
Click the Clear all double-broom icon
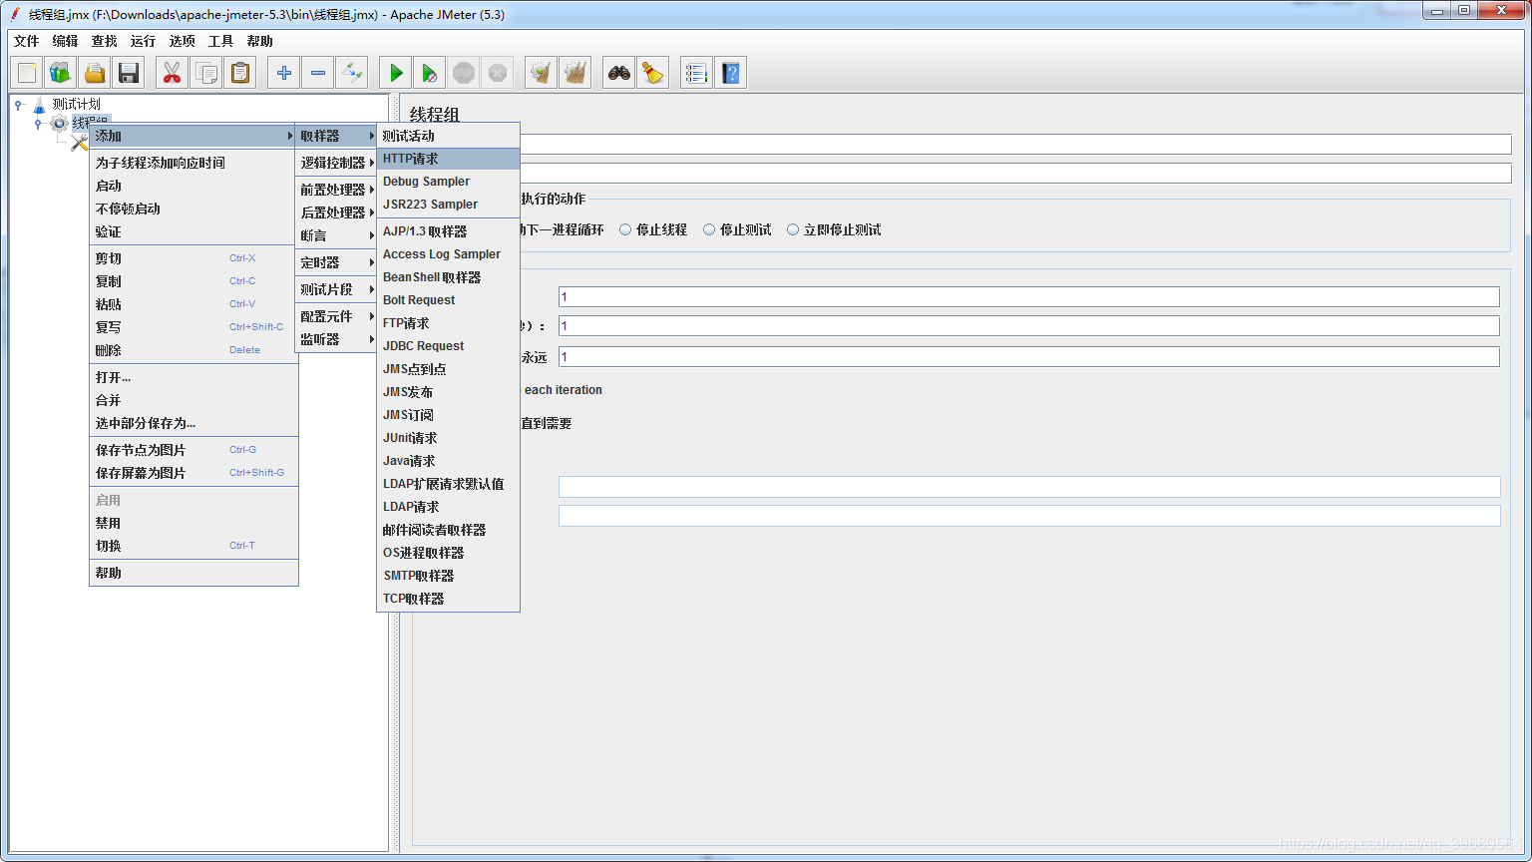[x=575, y=73]
